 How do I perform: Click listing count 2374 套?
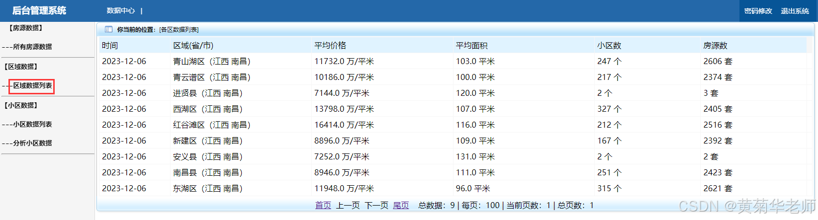pyautogui.click(x=718, y=77)
